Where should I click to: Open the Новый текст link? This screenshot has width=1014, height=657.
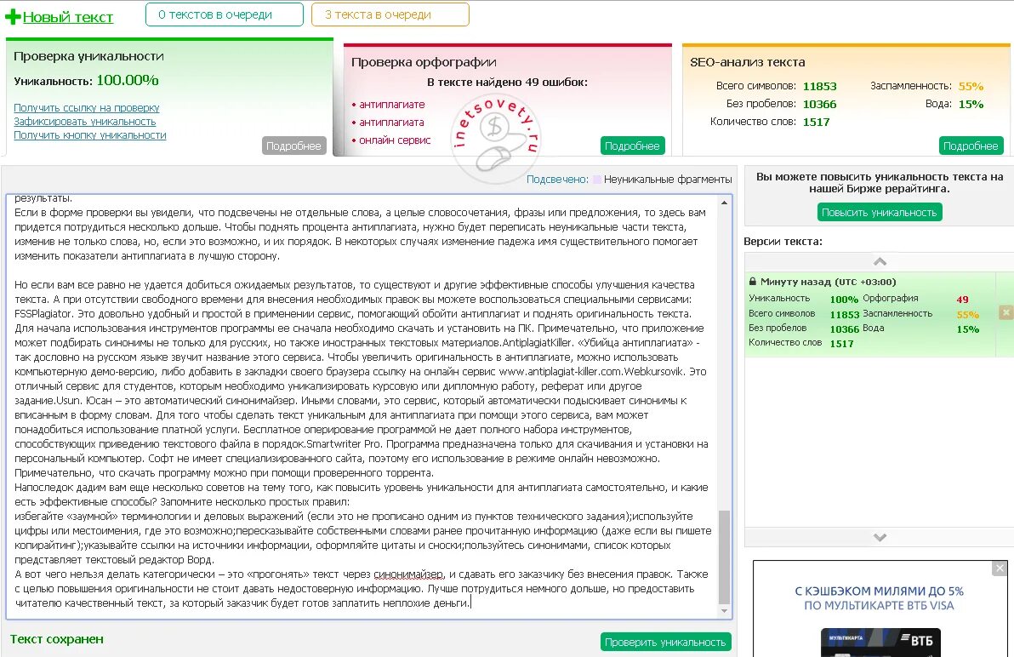(68, 18)
